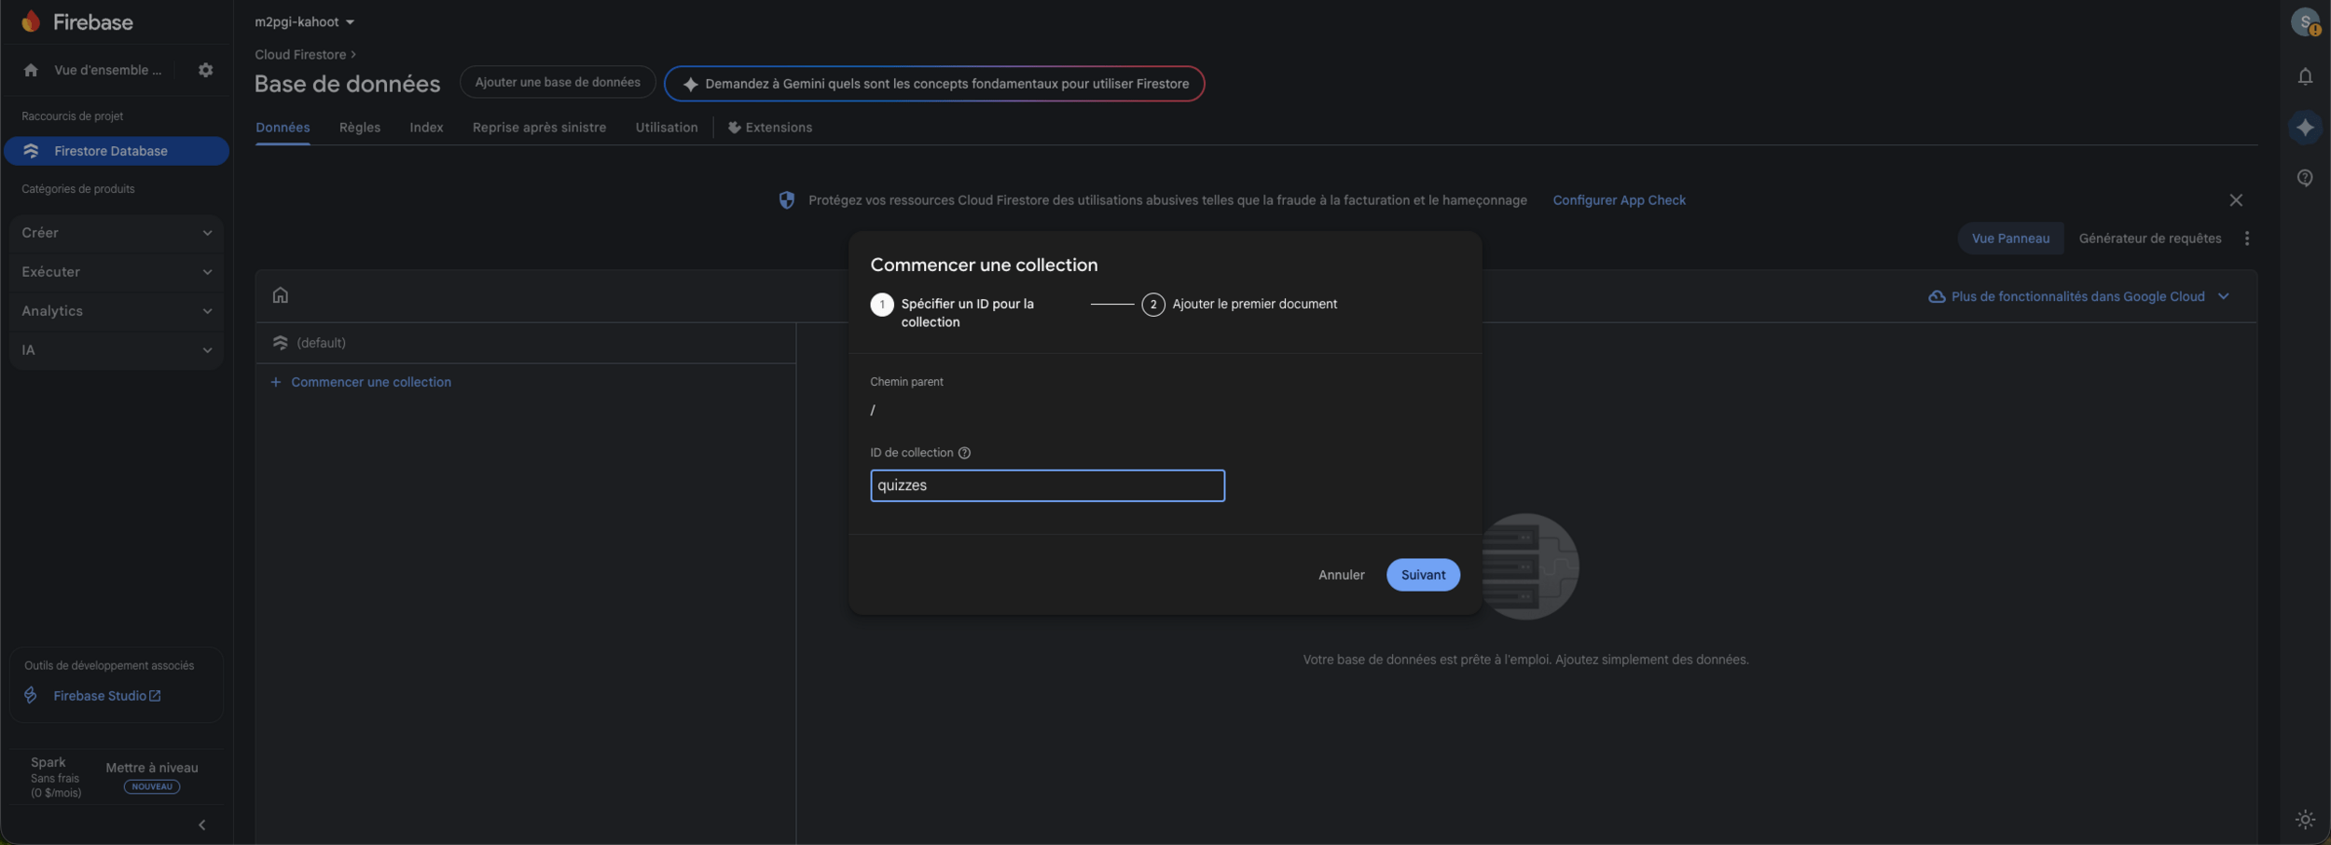Click the Cloud Firestore breadcrumb
The image size is (2331, 845).
[x=300, y=55]
